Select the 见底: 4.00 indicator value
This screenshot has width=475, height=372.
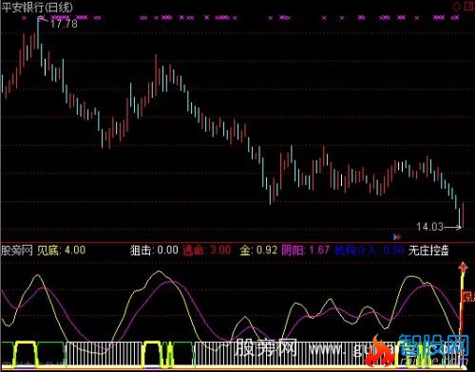click(61, 251)
